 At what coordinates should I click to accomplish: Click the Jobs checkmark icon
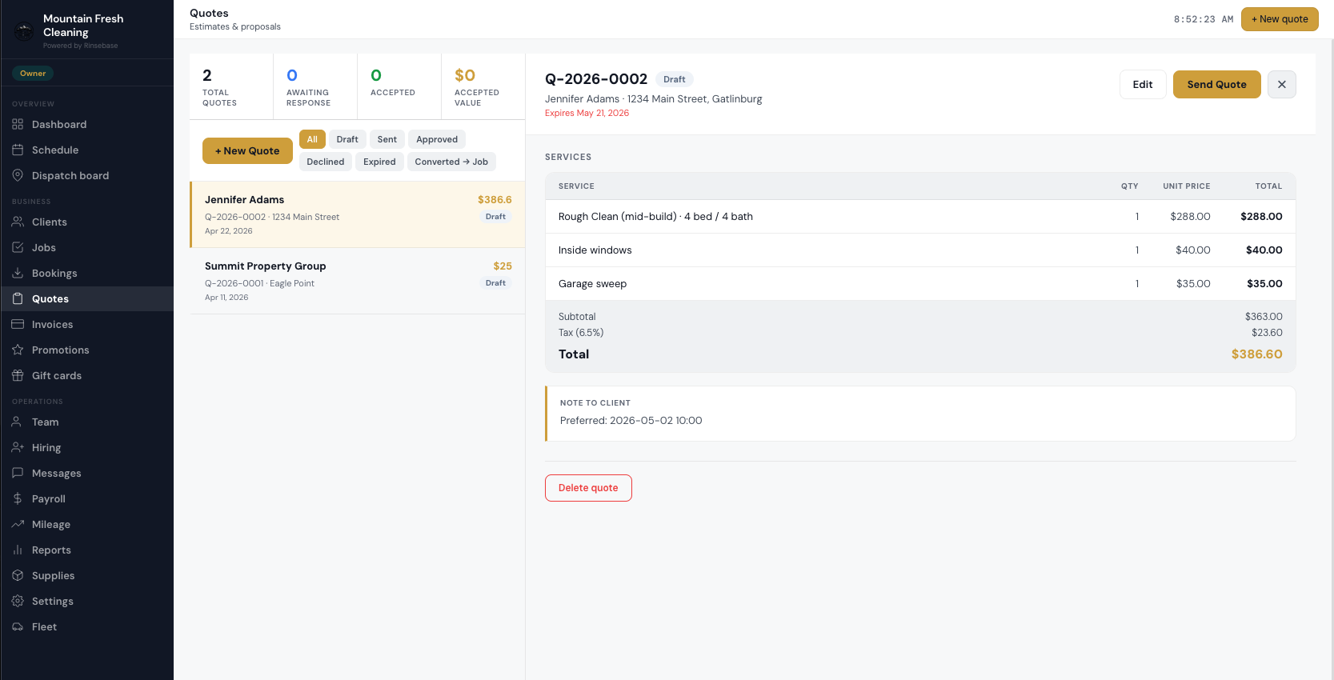point(18,247)
